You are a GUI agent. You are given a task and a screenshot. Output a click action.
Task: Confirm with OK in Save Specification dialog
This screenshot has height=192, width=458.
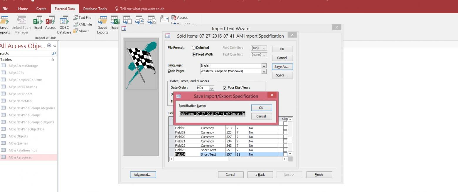click(x=261, y=108)
